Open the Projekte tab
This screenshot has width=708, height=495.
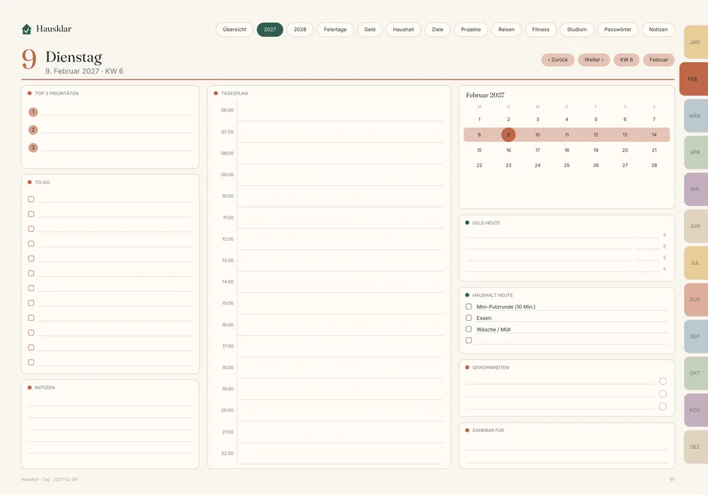coord(471,30)
